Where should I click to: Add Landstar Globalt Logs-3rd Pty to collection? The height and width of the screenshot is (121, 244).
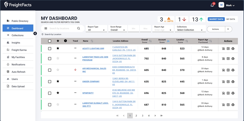(228, 105)
